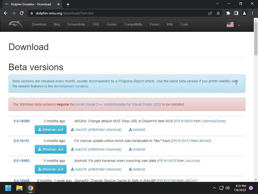Open the Windows Start button

pyautogui.click(x=8, y=188)
